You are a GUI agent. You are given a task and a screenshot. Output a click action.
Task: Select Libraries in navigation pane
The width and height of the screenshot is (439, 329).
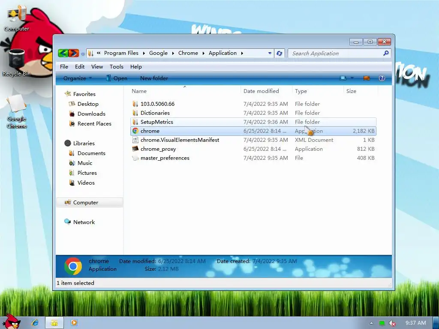click(79, 143)
